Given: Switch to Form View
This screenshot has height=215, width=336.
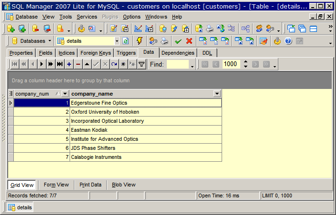Looking at the screenshot, I should [x=56, y=185].
